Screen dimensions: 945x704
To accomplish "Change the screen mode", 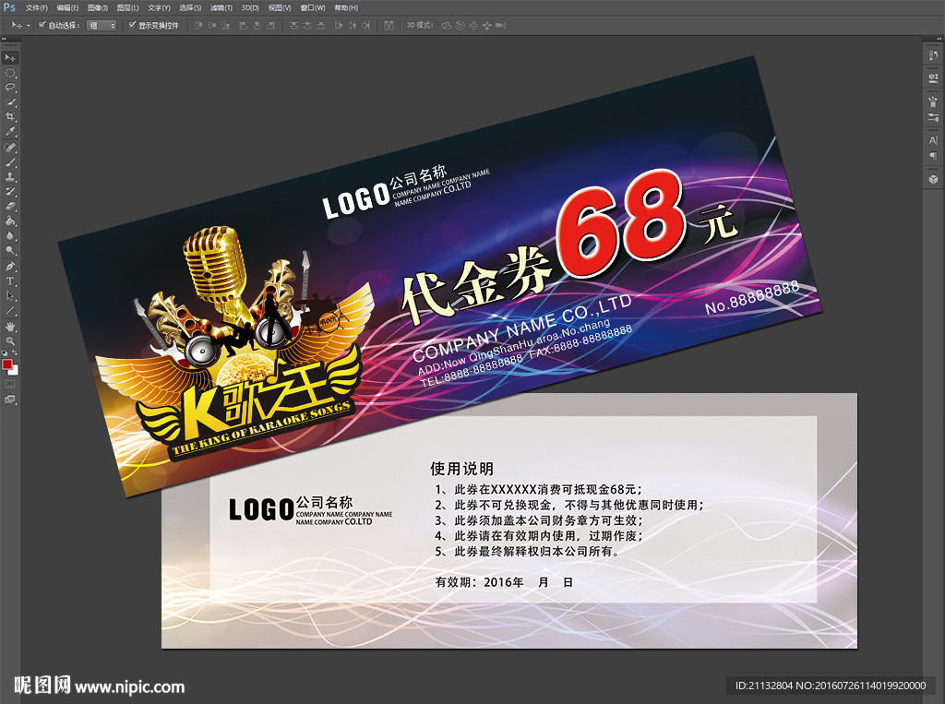I will pos(10,399).
